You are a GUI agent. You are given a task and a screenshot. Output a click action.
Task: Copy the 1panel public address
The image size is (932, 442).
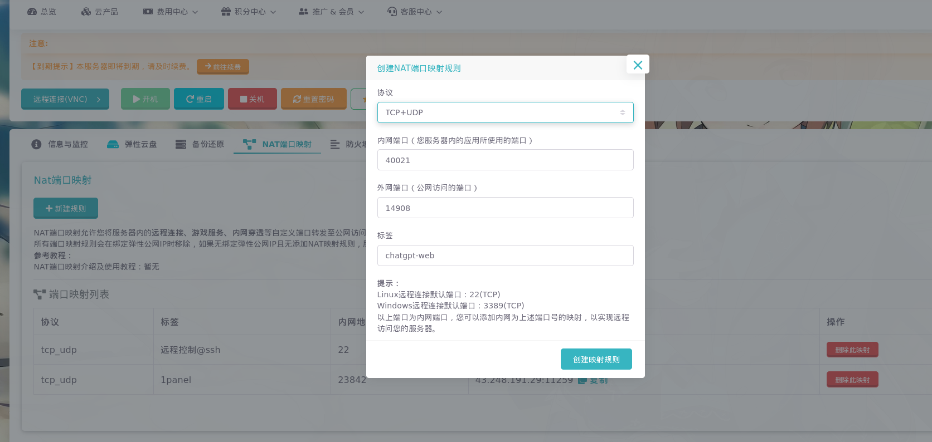click(x=593, y=380)
